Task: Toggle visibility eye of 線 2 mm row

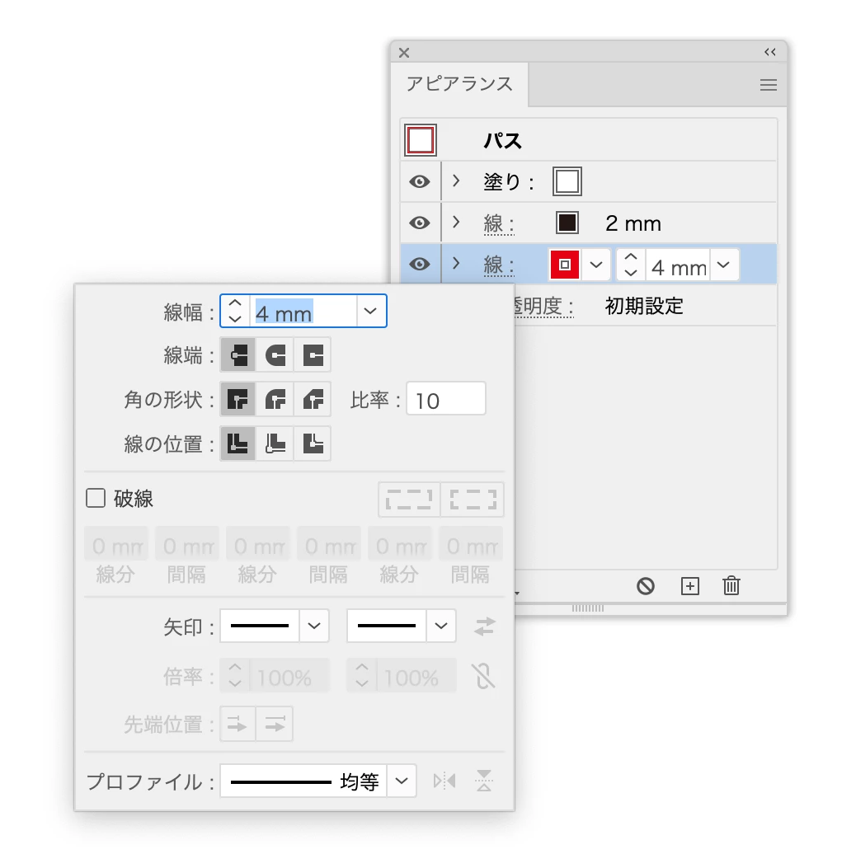Action: pyautogui.click(x=419, y=223)
